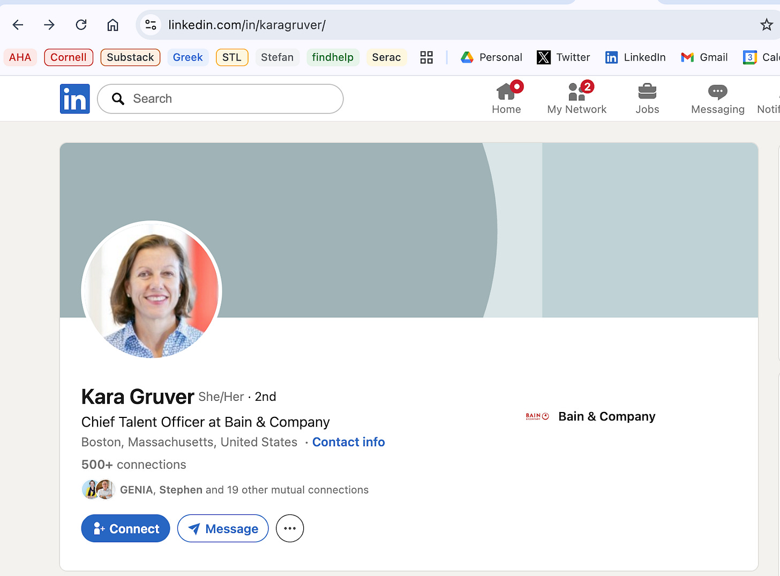Go to LinkedIn Home tab
This screenshot has width=780, height=576.
coord(506,99)
